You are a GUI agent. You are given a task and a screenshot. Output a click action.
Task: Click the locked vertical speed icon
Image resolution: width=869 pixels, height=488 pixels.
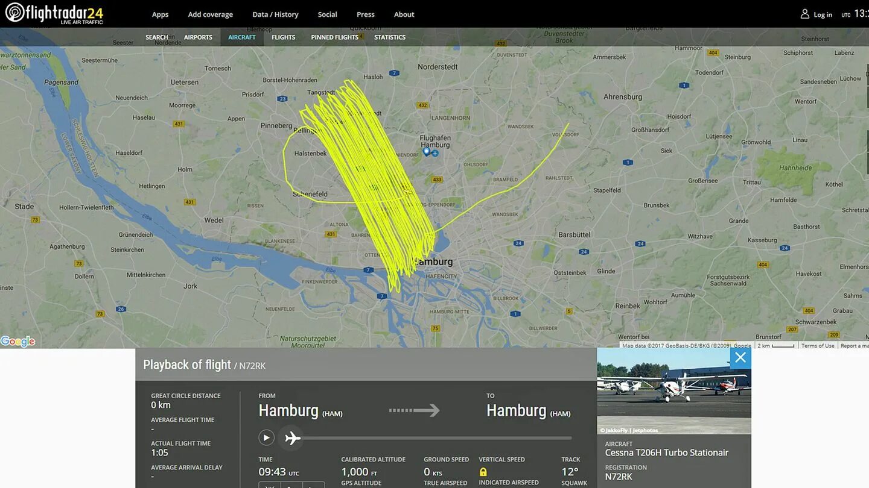coord(483,472)
